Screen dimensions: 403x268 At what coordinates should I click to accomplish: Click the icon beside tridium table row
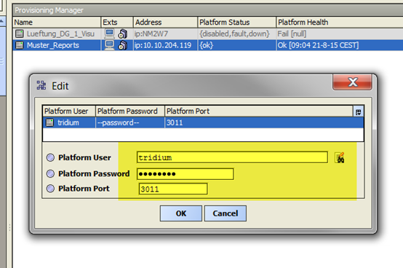click(49, 122)
